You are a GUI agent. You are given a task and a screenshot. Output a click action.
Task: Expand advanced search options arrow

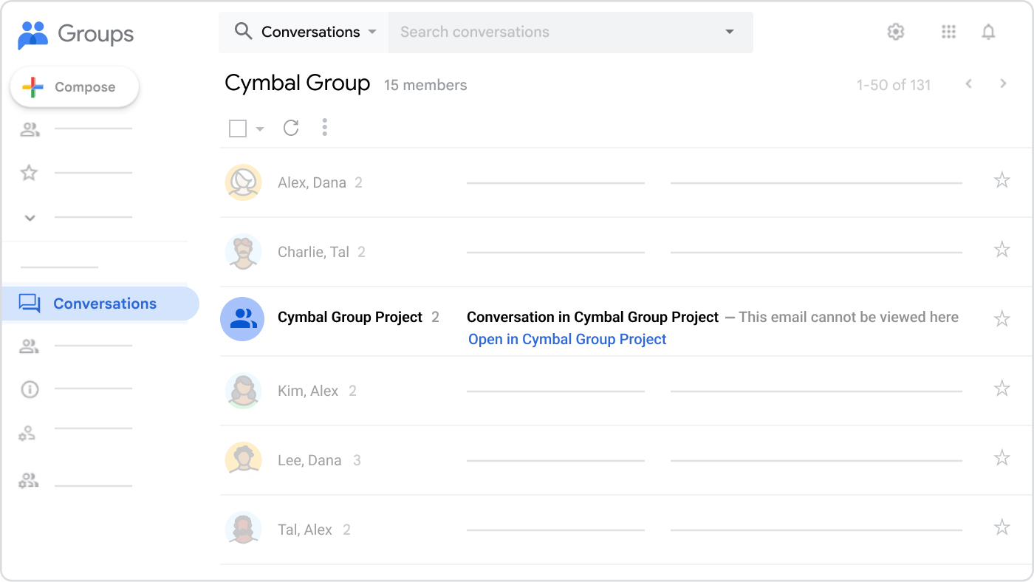click(x=729, y=32)
